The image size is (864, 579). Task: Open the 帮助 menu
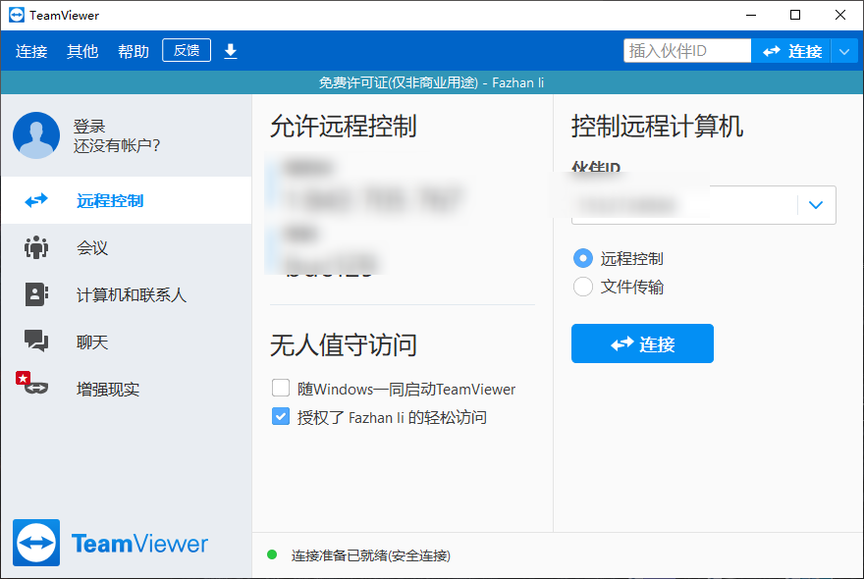pyautogui.click(x=134, y=51)
